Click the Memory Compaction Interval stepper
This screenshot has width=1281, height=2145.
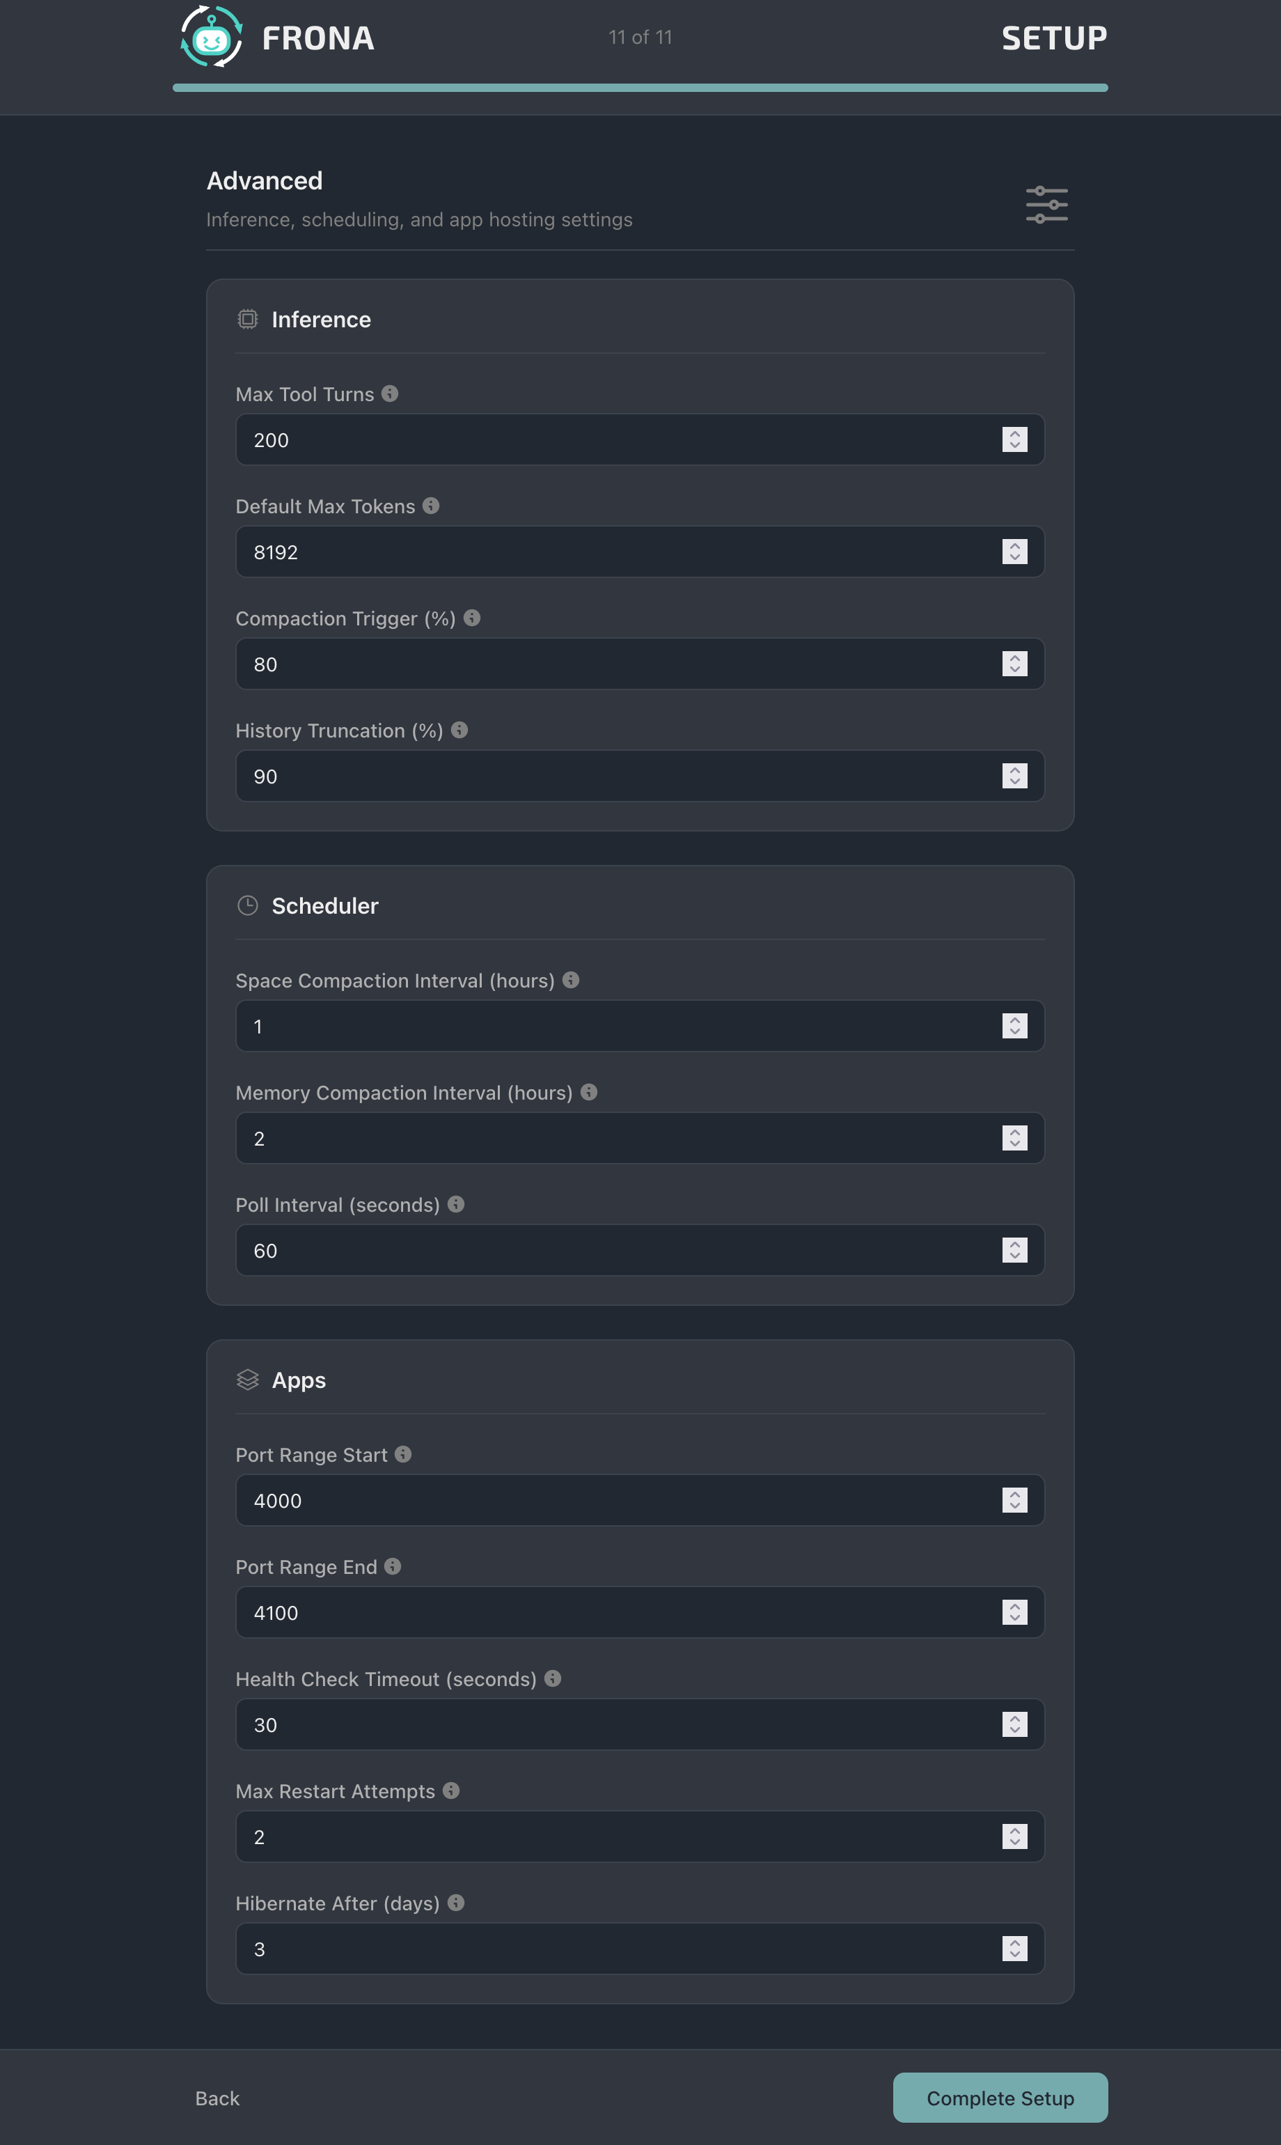point(1014,1138)
